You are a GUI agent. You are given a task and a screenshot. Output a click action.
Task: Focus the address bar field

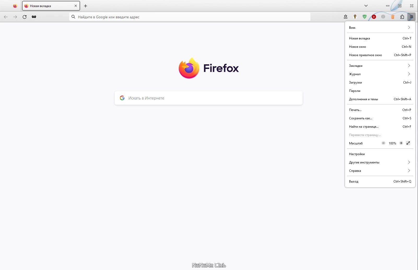[x=190, y=17]
